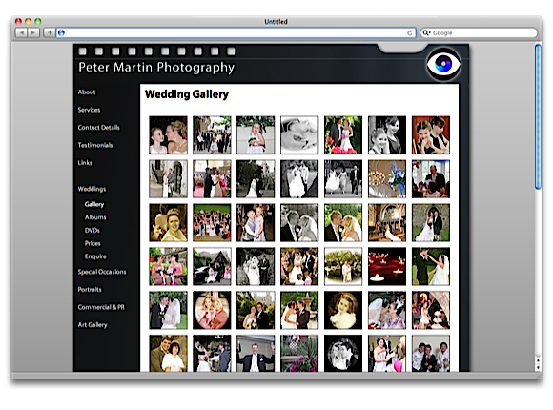The width and height of the screenshot is (553, 410).
Task: Click the blue vertical scrollbar thumb
Action: tap(538, 116)
